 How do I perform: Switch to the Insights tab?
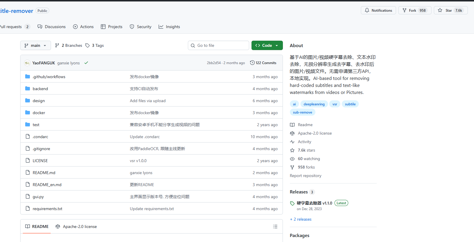tap(169, 27)
